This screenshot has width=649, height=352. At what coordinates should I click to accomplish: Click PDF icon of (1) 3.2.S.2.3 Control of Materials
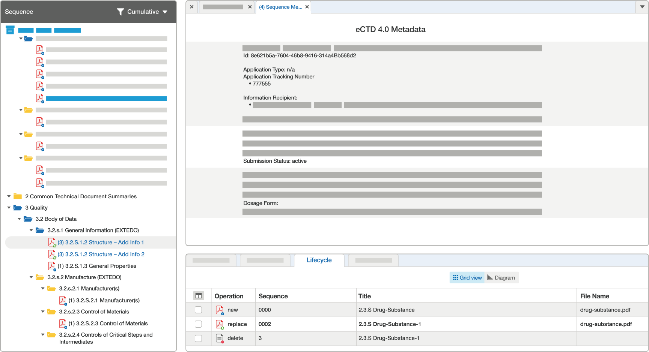pyautogui.click(x=63, y=324)
